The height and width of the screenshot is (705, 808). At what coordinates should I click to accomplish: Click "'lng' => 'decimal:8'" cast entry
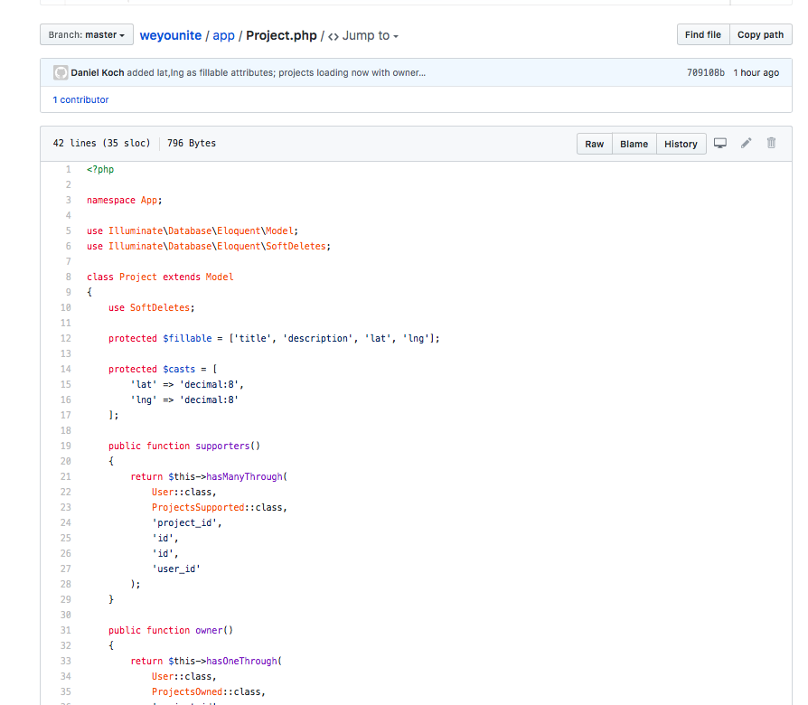(x=184, y=399)
